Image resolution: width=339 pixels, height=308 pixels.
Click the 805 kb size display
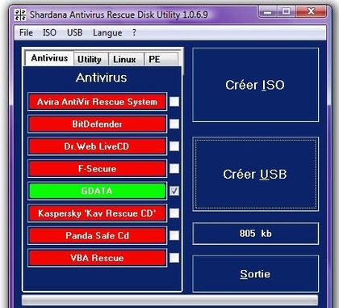(x=255, y=234)
